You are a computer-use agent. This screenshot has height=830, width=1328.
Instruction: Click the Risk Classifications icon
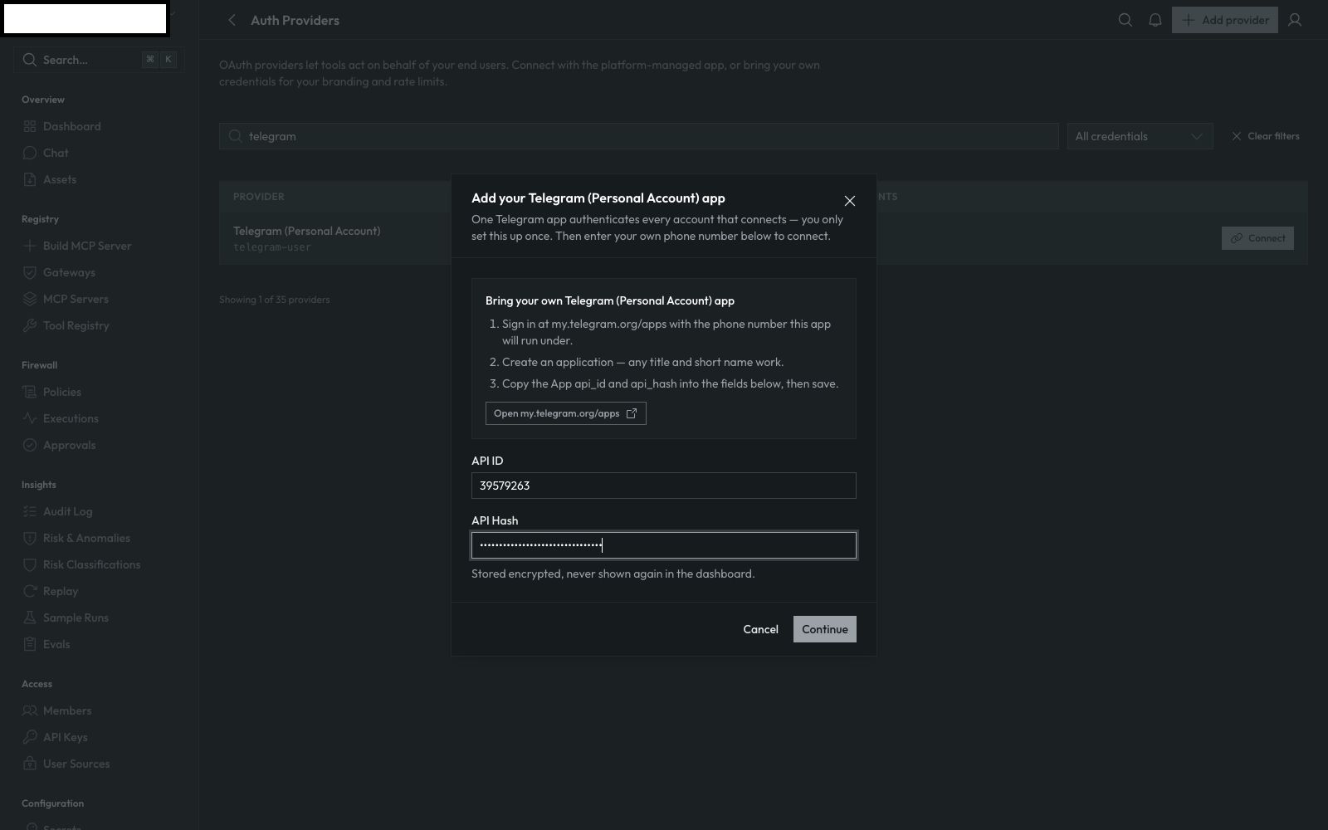tap(30, 564)
